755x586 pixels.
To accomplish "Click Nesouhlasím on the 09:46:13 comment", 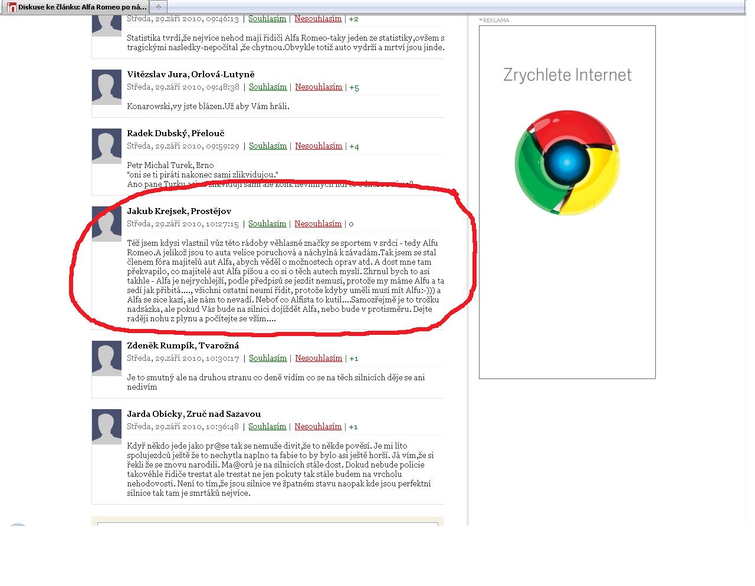I will point(318,18).
